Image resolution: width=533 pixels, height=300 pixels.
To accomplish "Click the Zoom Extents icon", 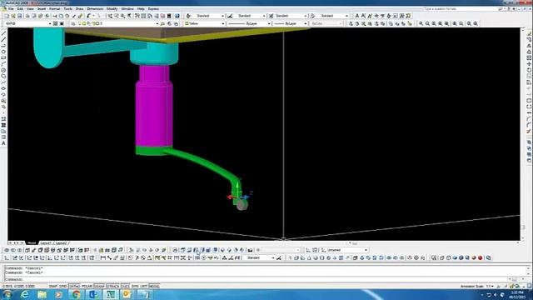I will click(476, 23).
